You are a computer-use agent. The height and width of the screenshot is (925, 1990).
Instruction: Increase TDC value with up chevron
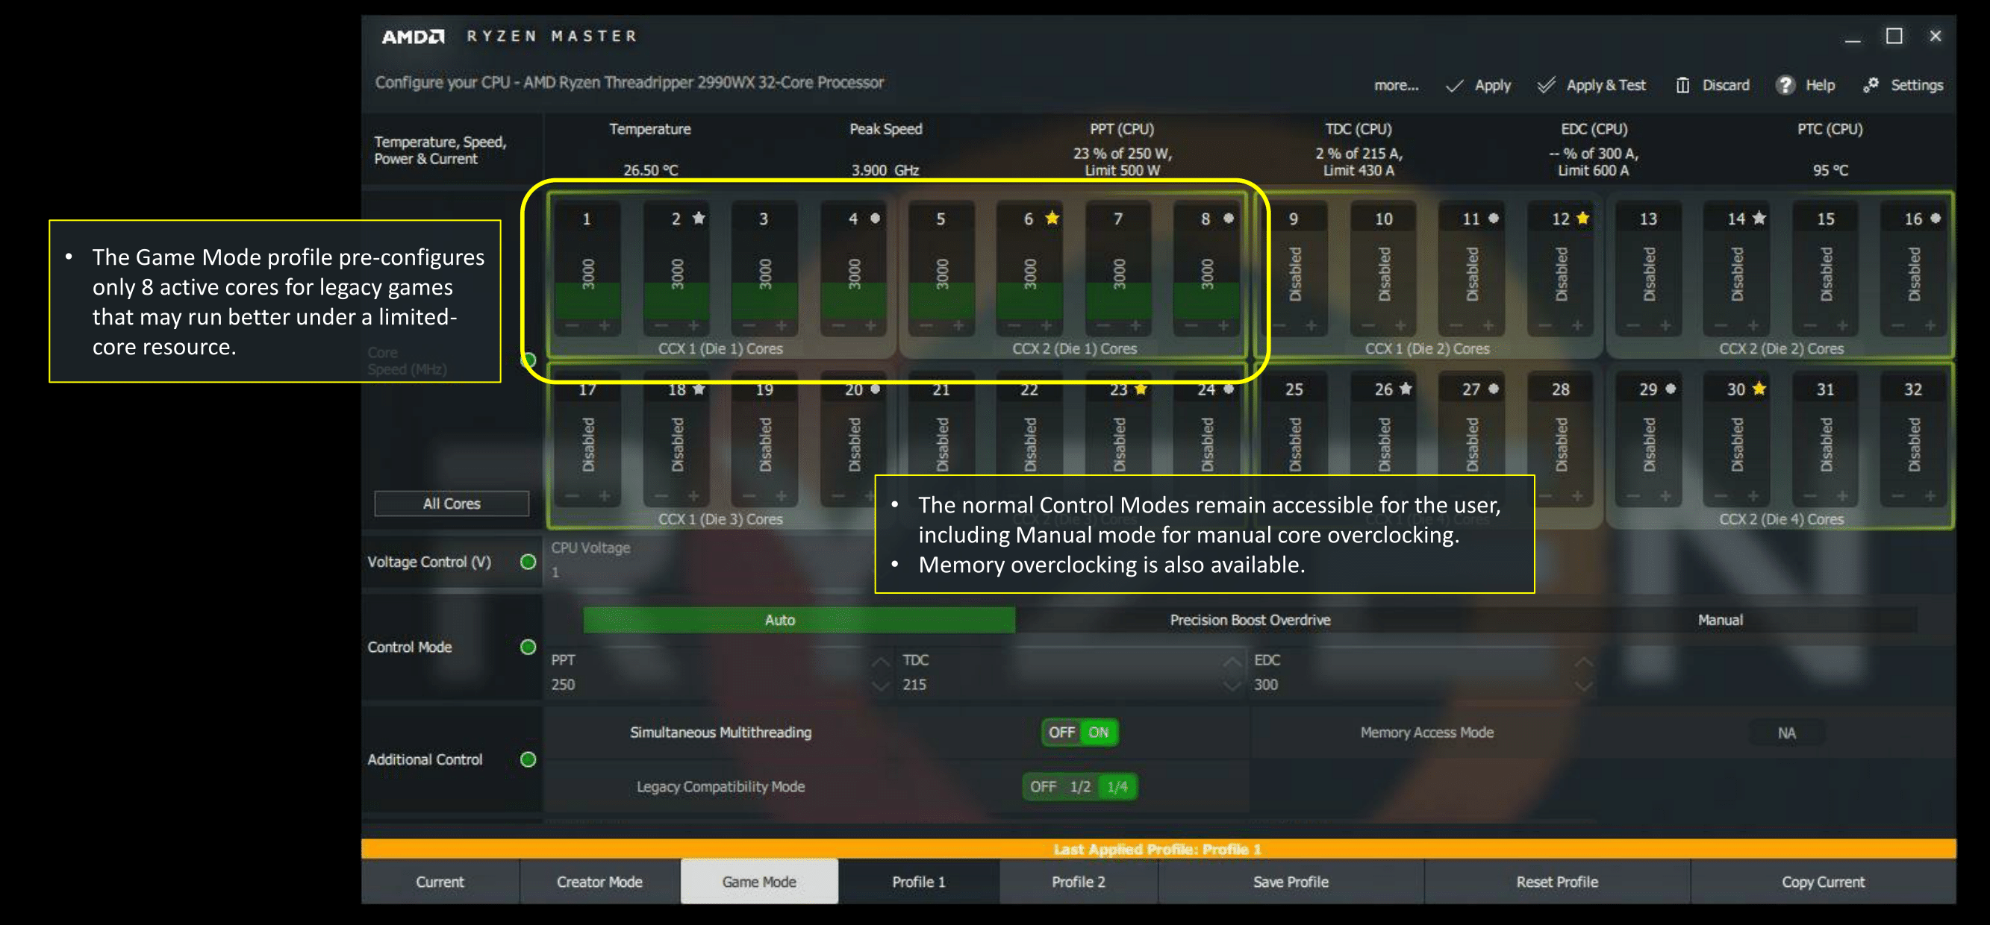[1232, 662]
